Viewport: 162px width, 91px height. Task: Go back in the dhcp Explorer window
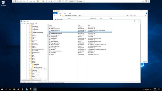click(54, 16)
